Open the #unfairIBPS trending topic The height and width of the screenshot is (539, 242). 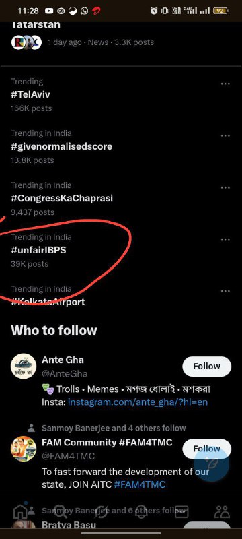[x=38, y=250]
